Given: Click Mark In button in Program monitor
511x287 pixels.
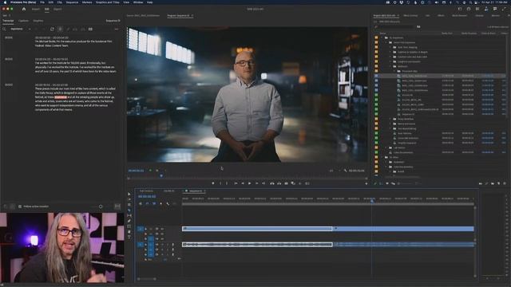Looking at the screenshot, I should pyautogui.click(x=220, y=183).
